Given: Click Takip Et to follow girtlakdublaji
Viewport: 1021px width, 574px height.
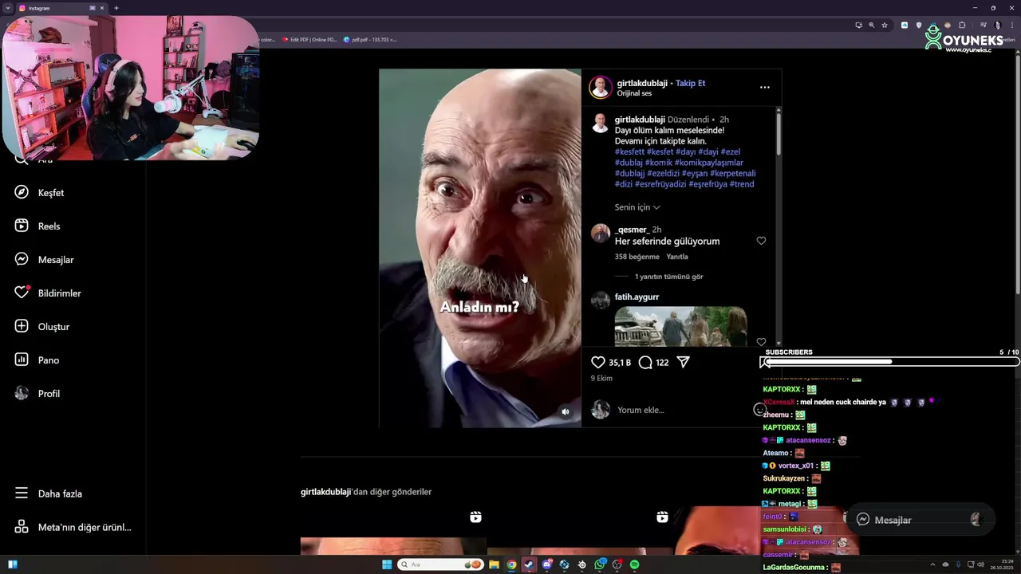Looking at the screenshot, I should click(x=691, y=83).
